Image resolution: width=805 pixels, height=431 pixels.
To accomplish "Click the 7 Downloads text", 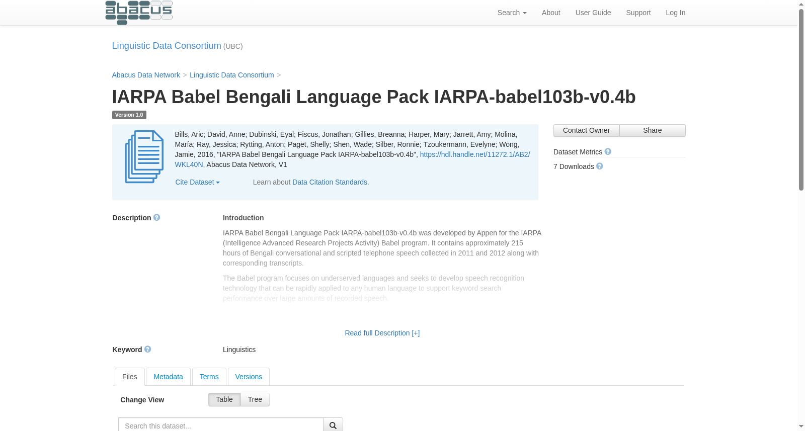I will (x=574, y=166).
